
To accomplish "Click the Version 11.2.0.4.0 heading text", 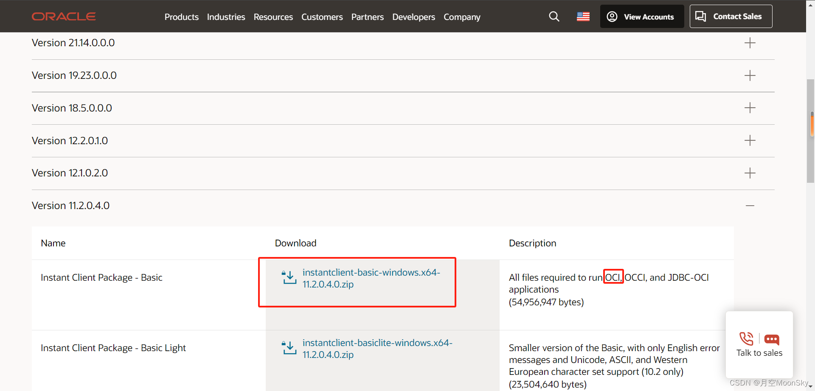I will 71,206.
